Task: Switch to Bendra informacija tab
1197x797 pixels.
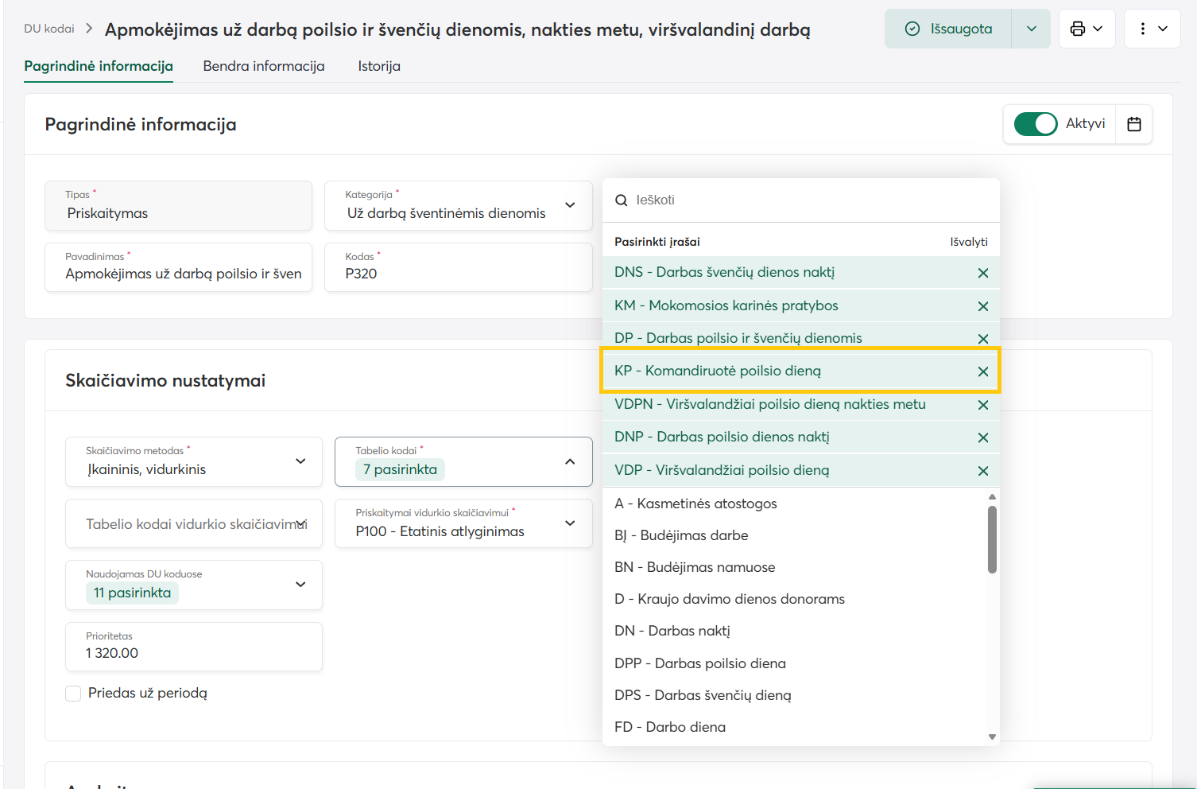Action: pos(264,66)
